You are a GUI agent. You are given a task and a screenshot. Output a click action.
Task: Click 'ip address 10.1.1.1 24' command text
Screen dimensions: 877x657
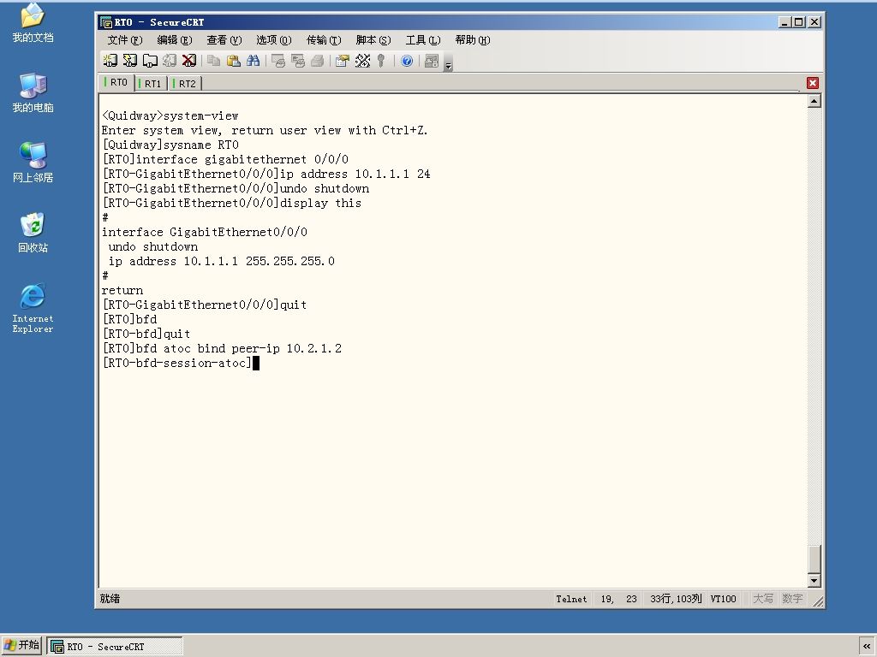(355, 174)
